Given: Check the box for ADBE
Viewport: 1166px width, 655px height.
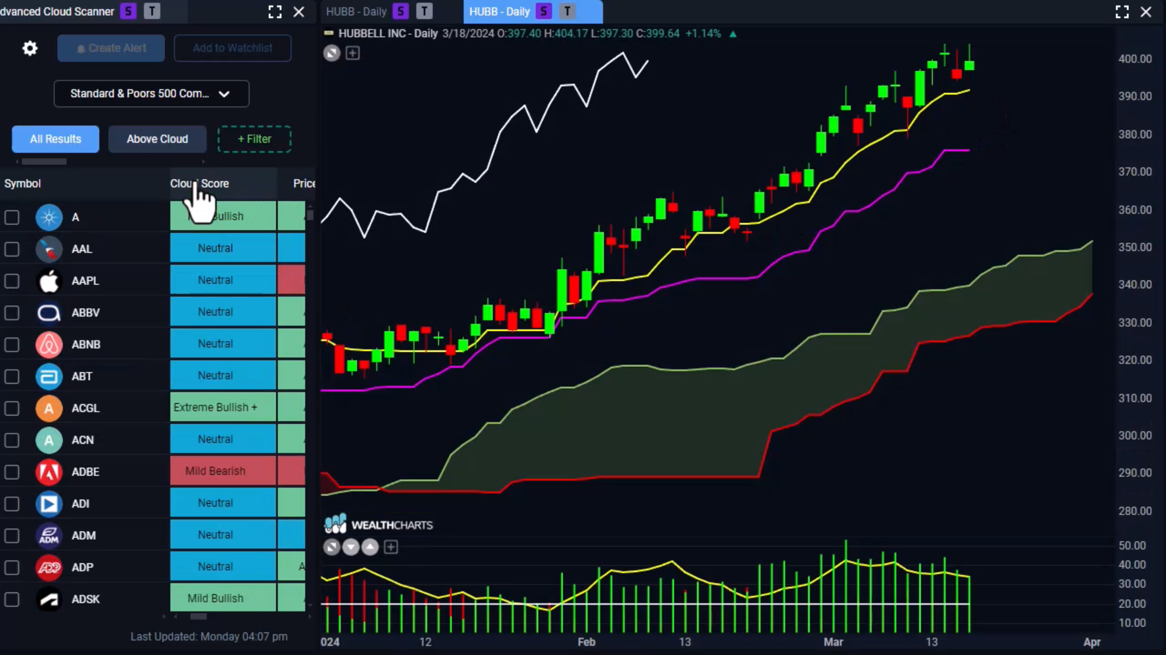Looking at the screenshot, I should pos(12,472).
